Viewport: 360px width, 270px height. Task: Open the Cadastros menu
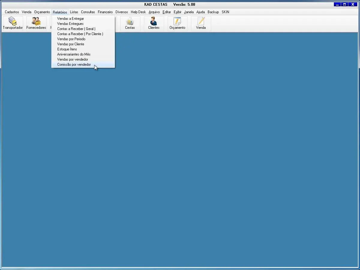(12, 12)
